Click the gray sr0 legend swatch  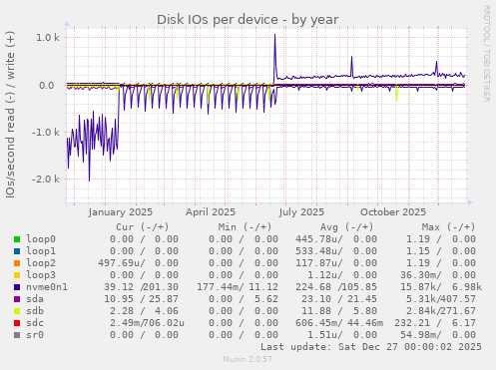(17, 335)
